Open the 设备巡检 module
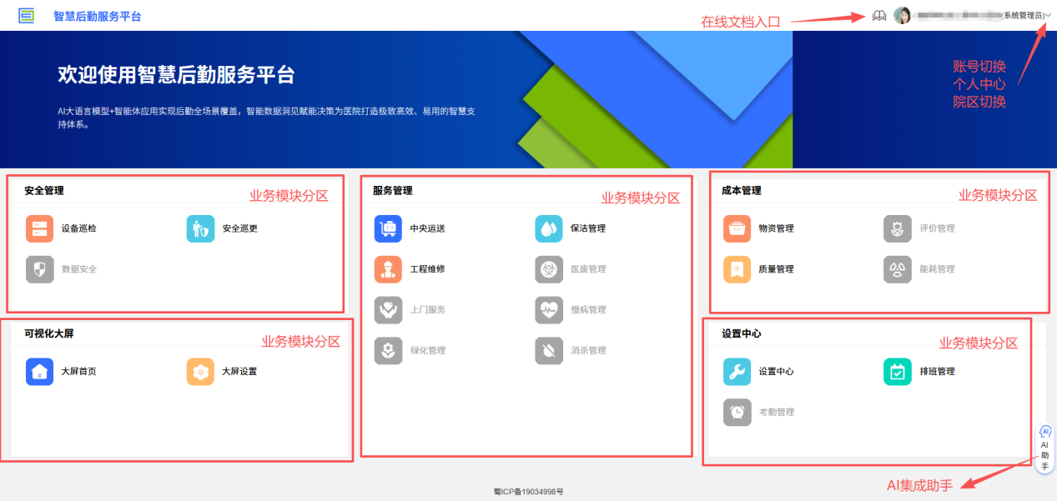1057x501 pixels. (39, 228)
